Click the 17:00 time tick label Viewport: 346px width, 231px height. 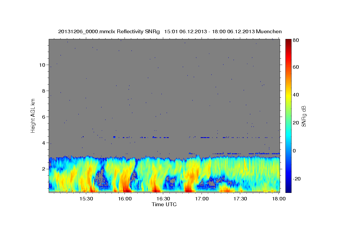click(x=202, y=199)
